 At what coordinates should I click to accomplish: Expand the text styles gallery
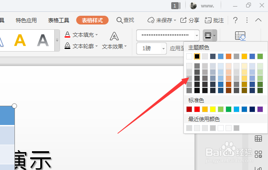coord(57,40)
